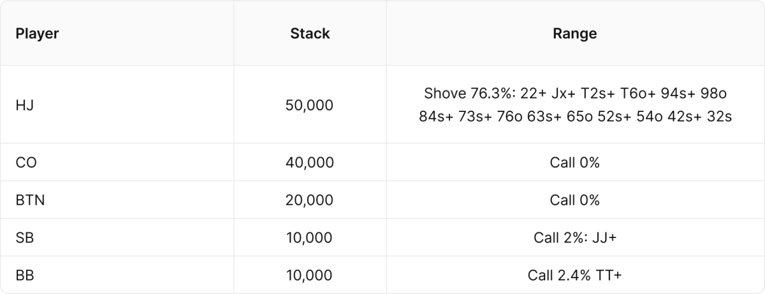The height and width of the screenshot is (294, 765).
Task: Click the BB row's 10,000 stack value
Action: [x=310, y=275]
